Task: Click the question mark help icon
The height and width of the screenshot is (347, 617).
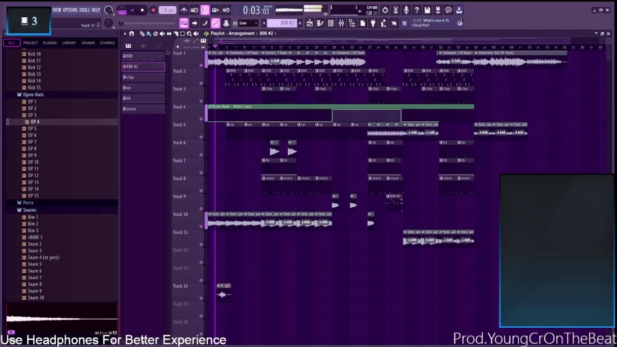Action: click(416, 10)
